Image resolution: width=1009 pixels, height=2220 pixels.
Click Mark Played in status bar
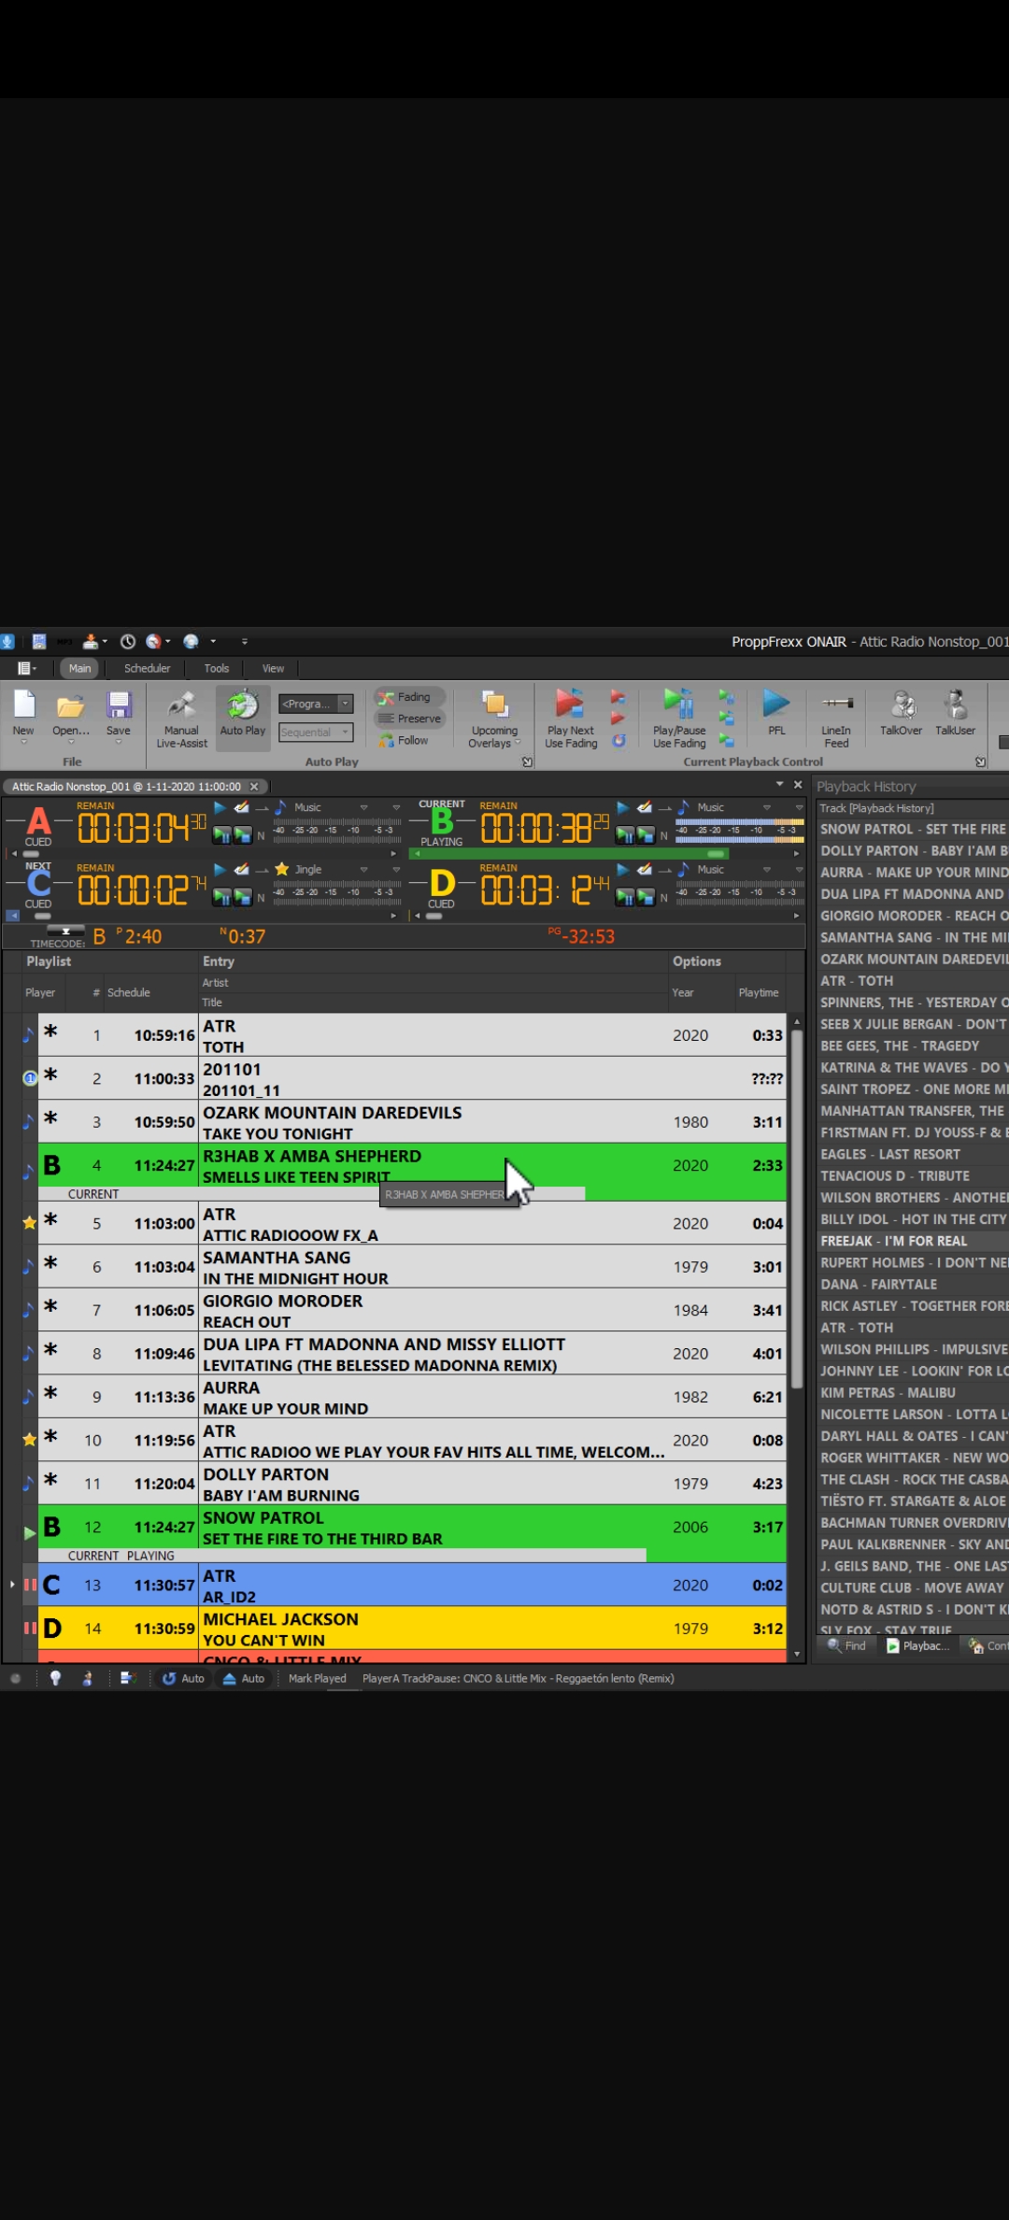(x=317, y=1678)
